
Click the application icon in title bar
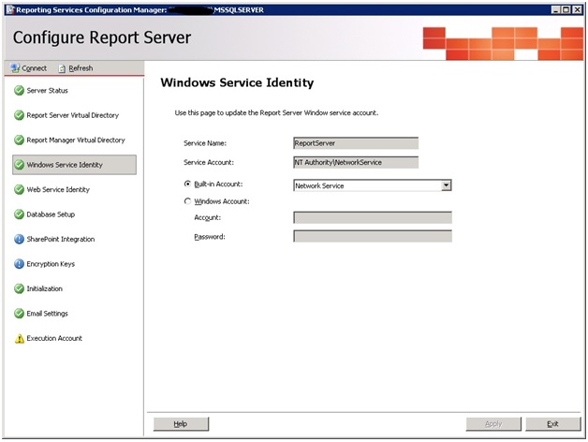point(10,9)
